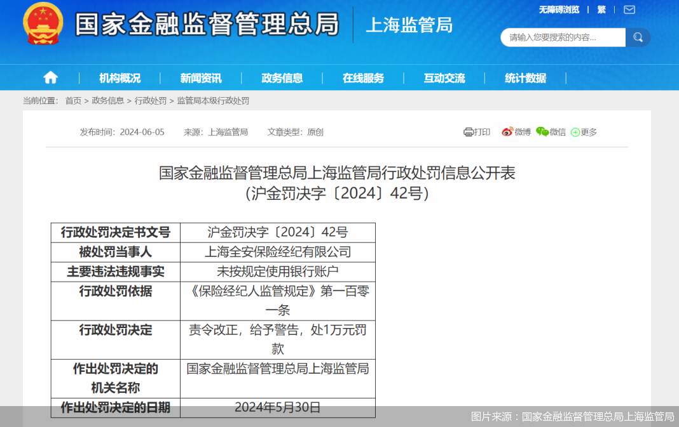This screenshot has width=679, height=427.
Task: Expand the 更多 plus share icon
Action: (x=575, y=133)
